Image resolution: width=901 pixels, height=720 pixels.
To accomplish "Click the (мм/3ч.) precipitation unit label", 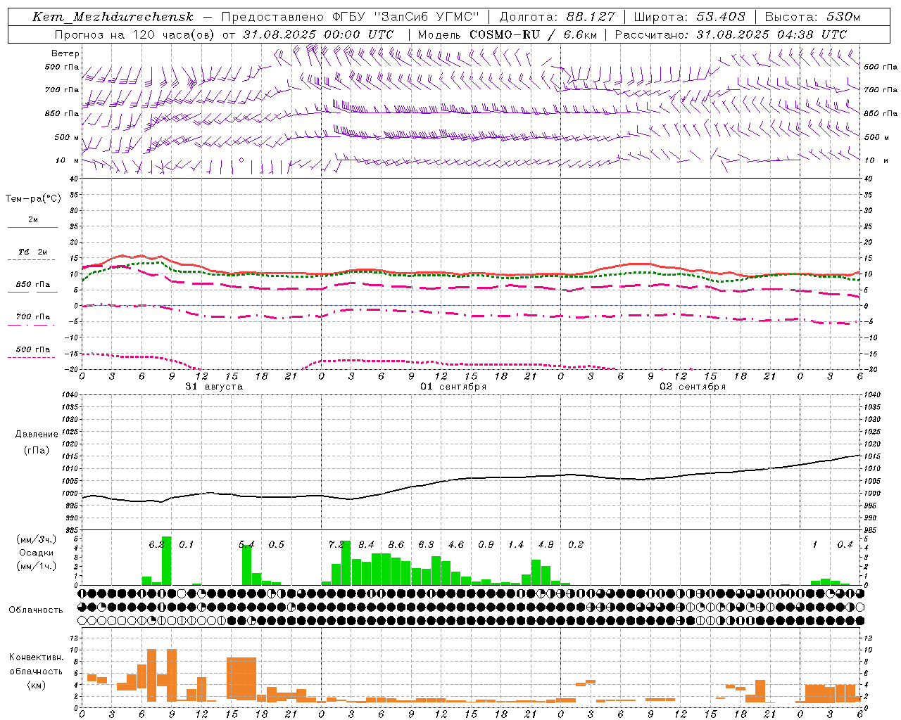I will [37, 539].
